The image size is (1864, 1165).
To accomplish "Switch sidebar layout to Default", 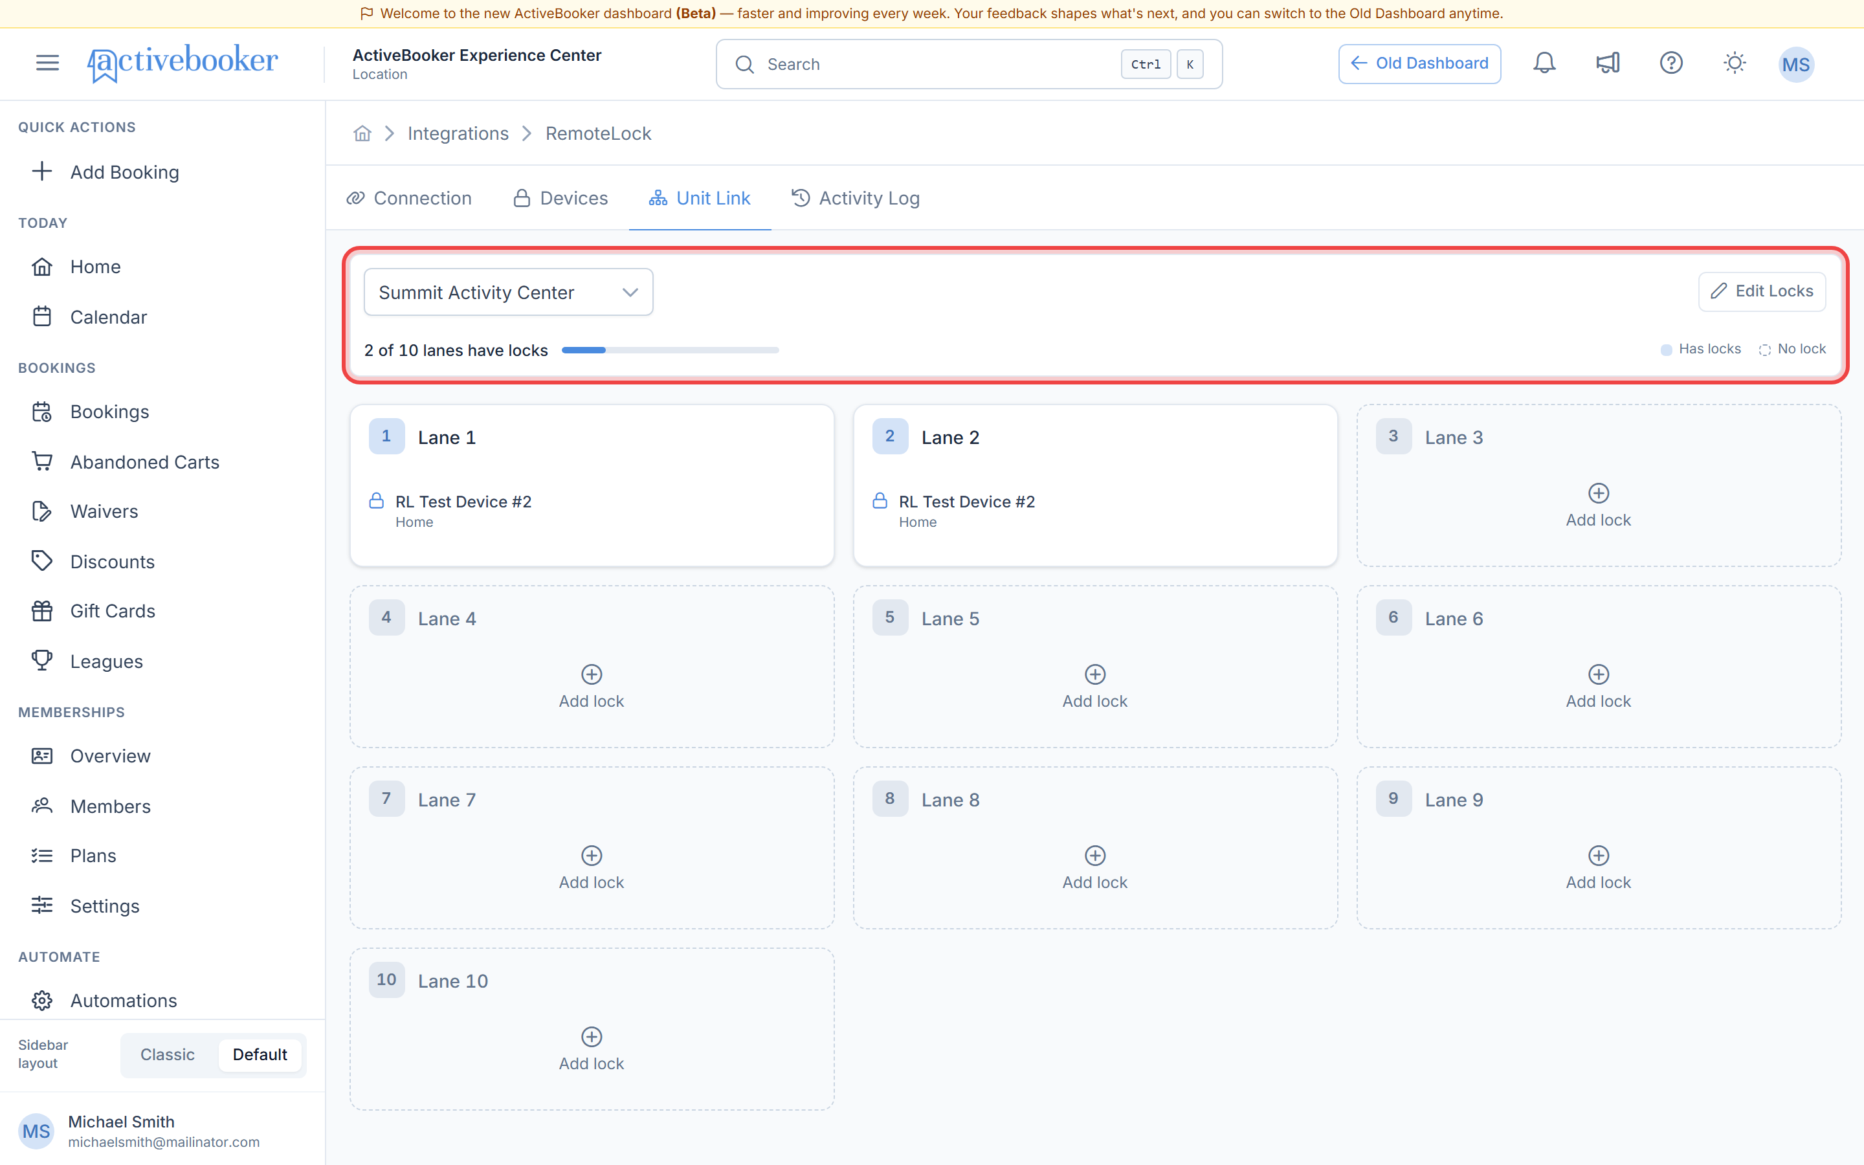I will pyautogui.click(x=260, y=1054).
